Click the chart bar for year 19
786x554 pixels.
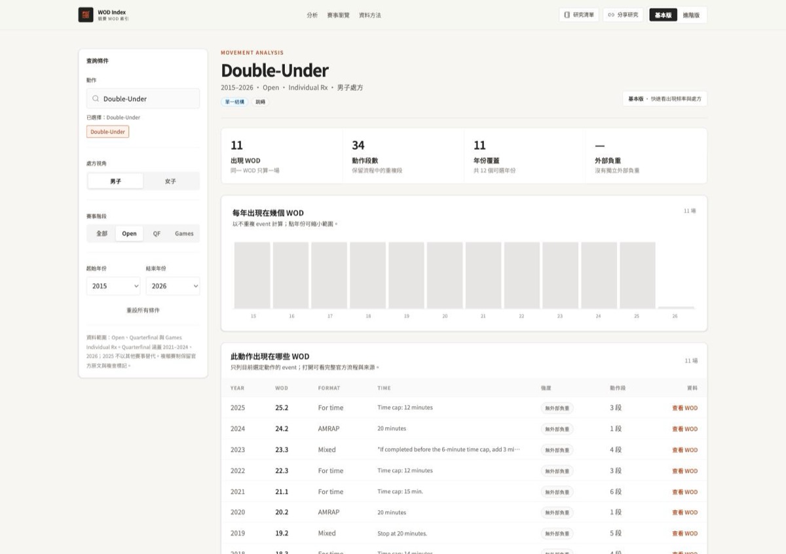click(x=406, y=275)
